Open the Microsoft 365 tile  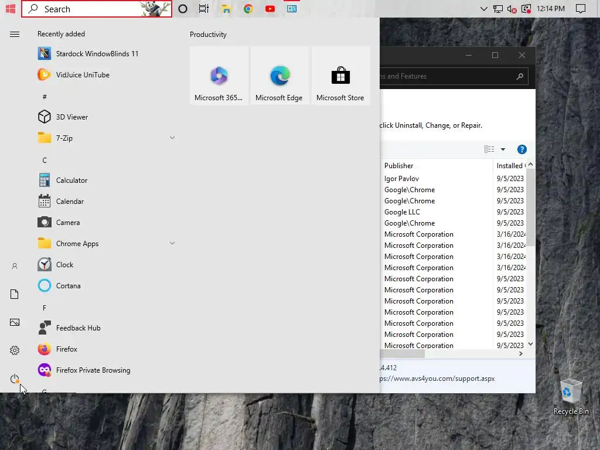219,76
